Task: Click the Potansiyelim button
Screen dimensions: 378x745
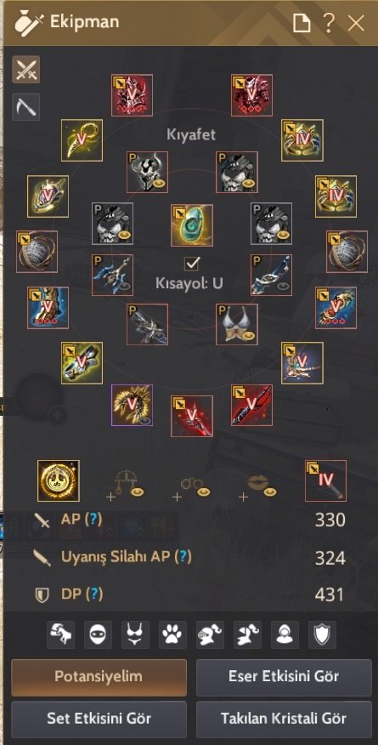Action: coord(99,677)
